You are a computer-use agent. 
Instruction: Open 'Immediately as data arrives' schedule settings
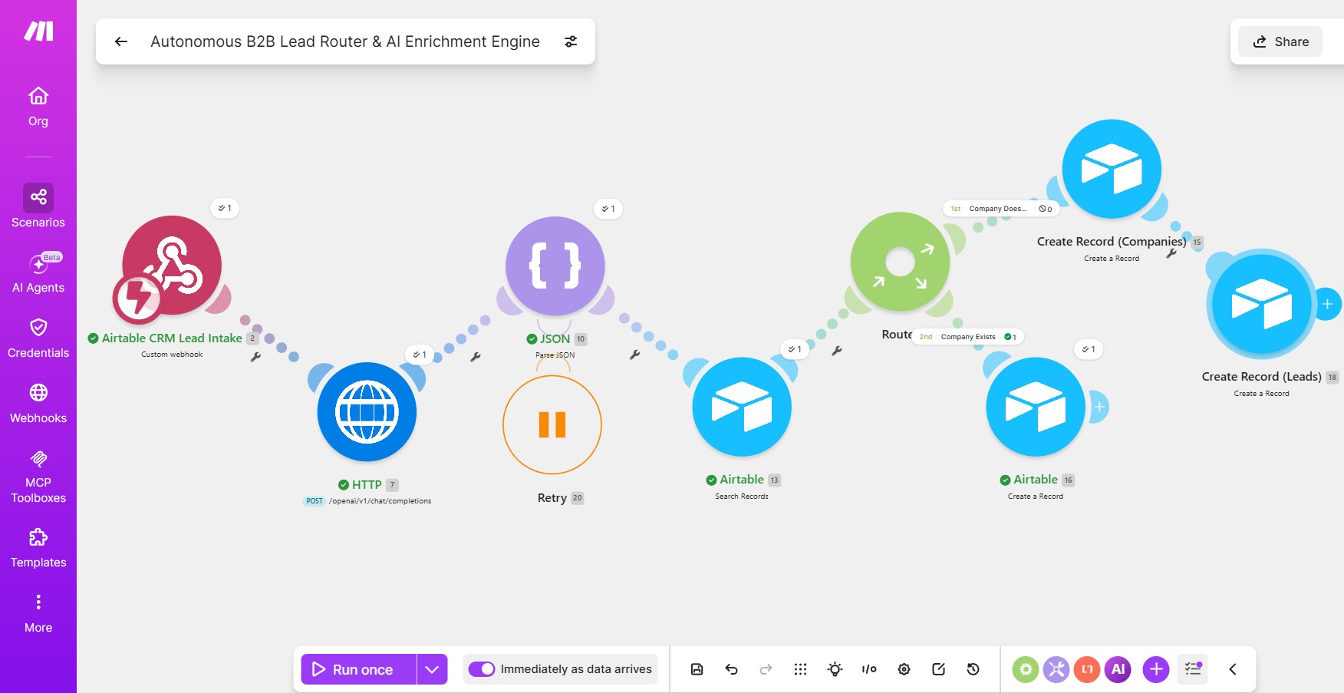[576, 669]
